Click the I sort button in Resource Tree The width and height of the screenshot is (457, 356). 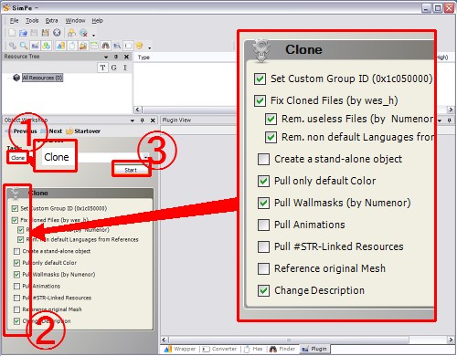click(125, 68)
